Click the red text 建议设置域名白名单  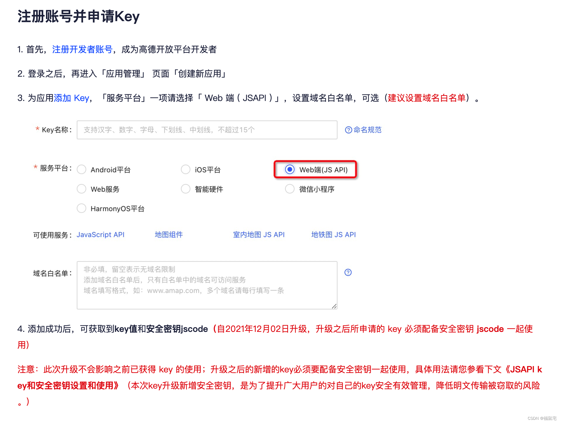pyautogui.click(x=427, y=98)
